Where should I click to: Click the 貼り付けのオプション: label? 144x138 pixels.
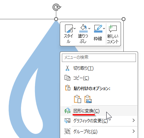tap(92, 89)
